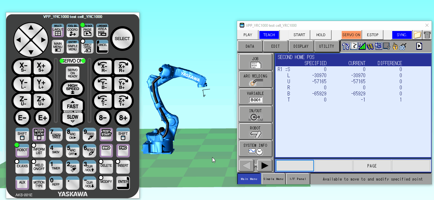
Task: Switch to TEACH mode
Action: click(x=269, y=35)
